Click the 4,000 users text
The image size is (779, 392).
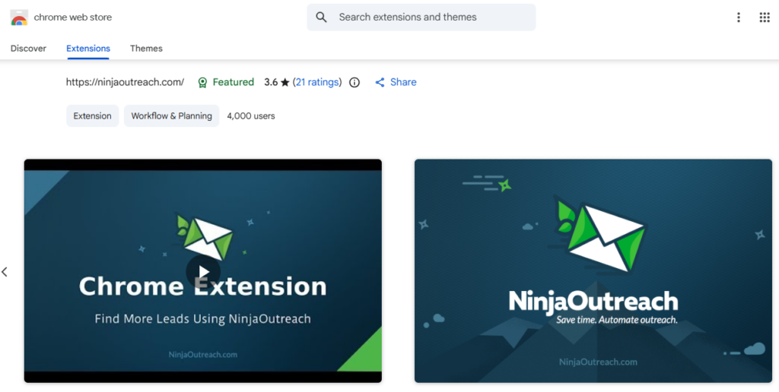click(x=251, y=116)
